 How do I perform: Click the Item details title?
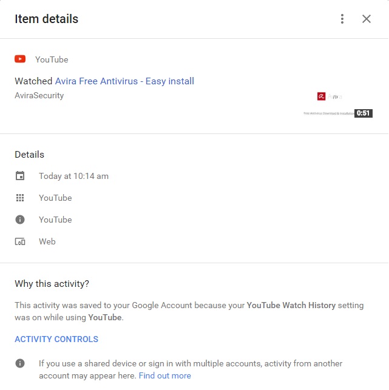(x=46, y=19)
